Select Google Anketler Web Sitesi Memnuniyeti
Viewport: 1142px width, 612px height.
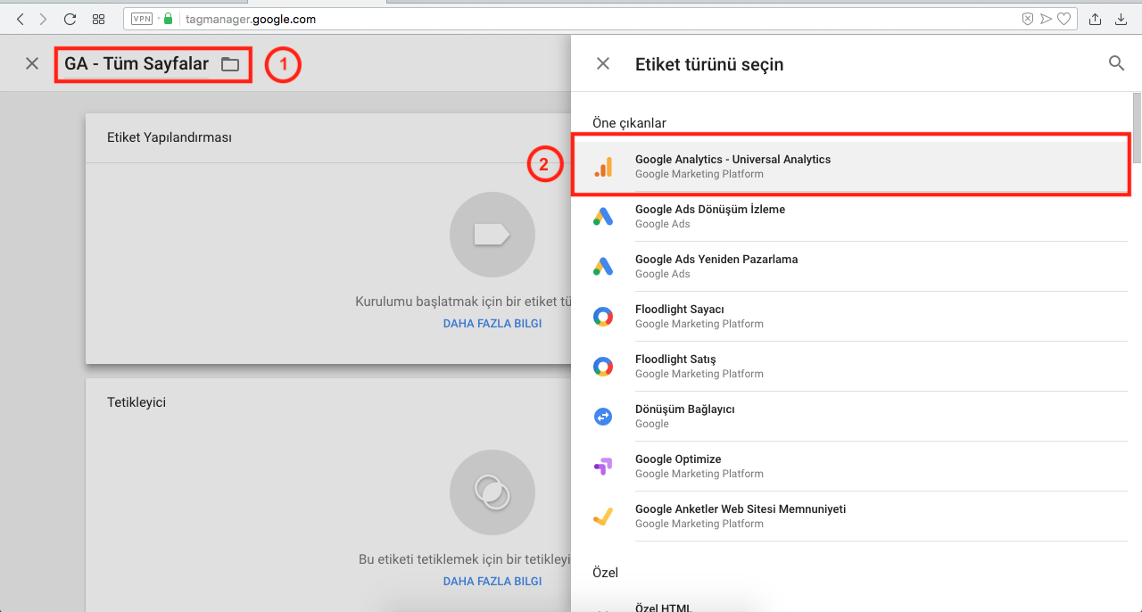849,516
